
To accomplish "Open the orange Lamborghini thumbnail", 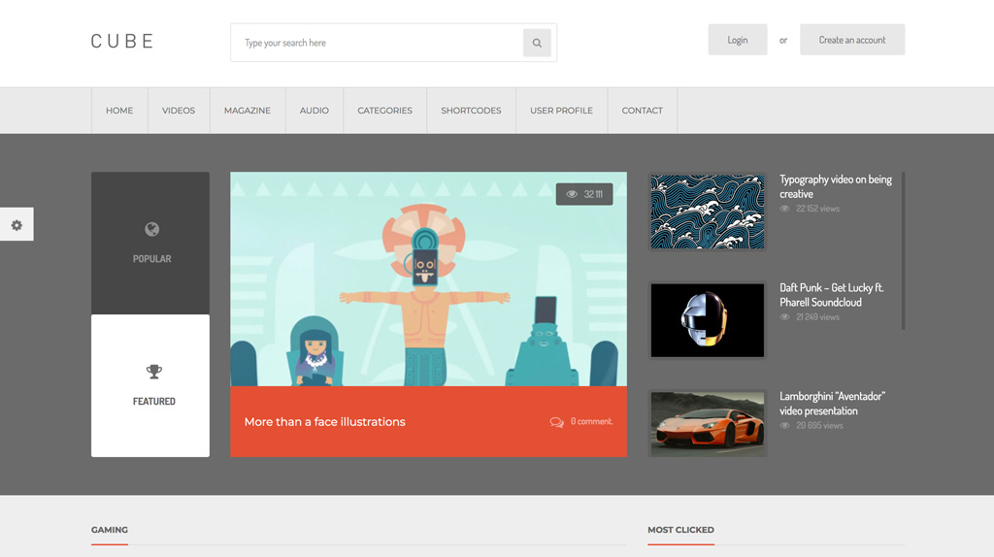I will pos(708,424).
